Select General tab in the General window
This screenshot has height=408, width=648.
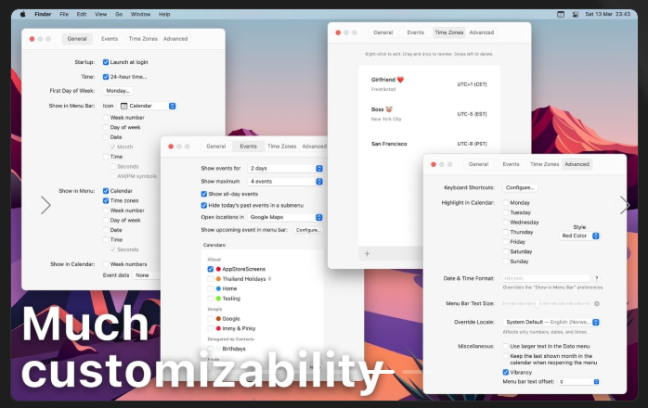[x=77, y=38]
